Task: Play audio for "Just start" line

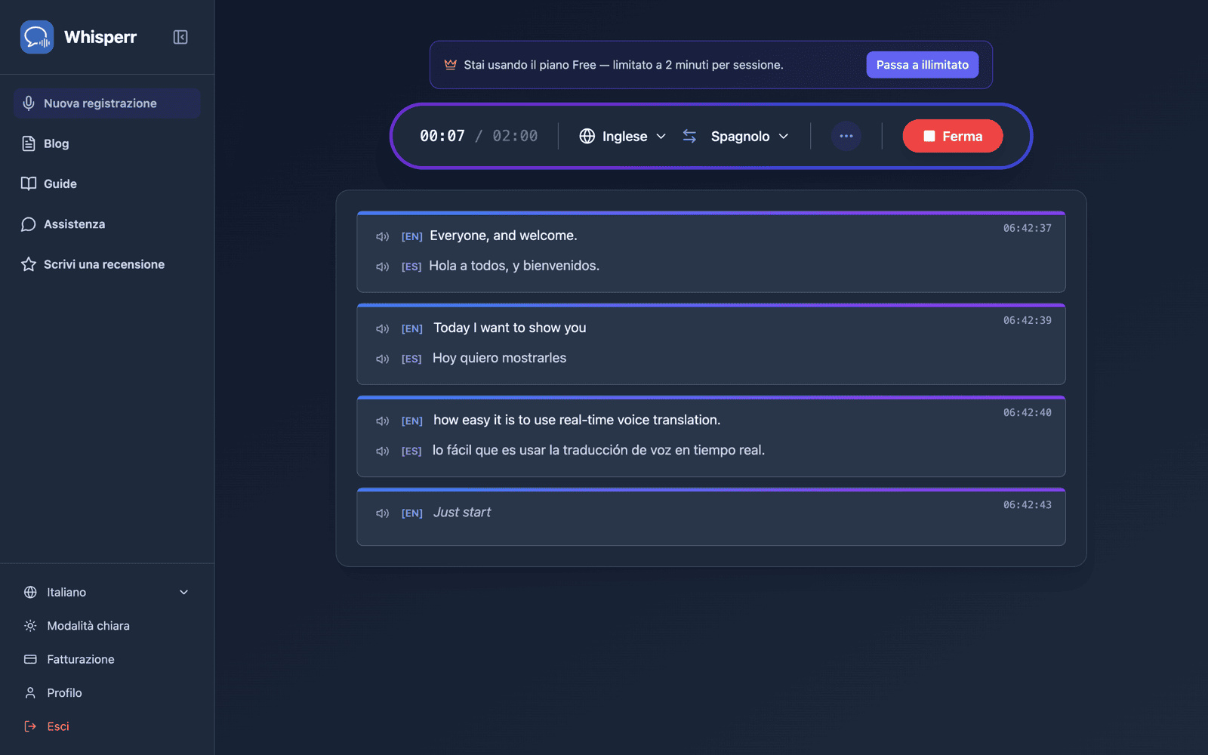Action: (383, 513)
